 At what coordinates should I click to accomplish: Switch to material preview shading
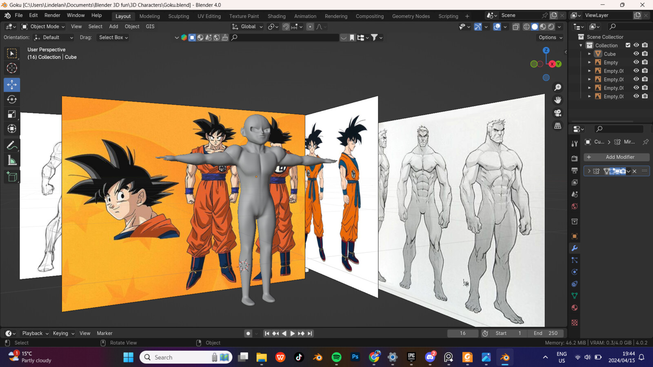[543, 27]
